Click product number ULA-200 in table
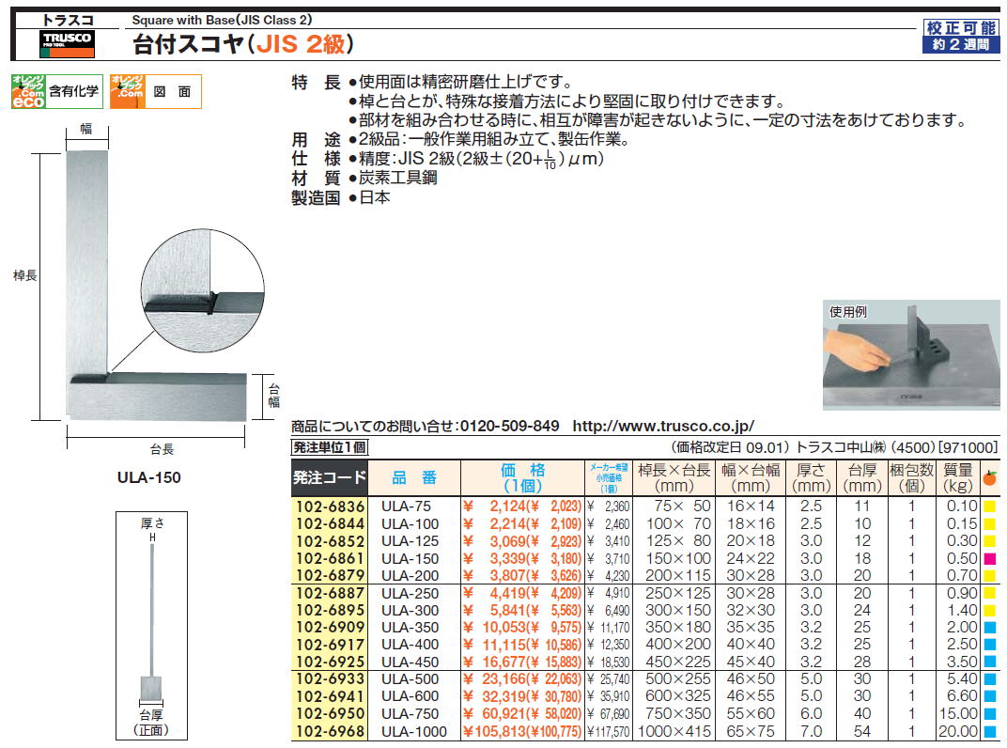 (x=410, y=576)
